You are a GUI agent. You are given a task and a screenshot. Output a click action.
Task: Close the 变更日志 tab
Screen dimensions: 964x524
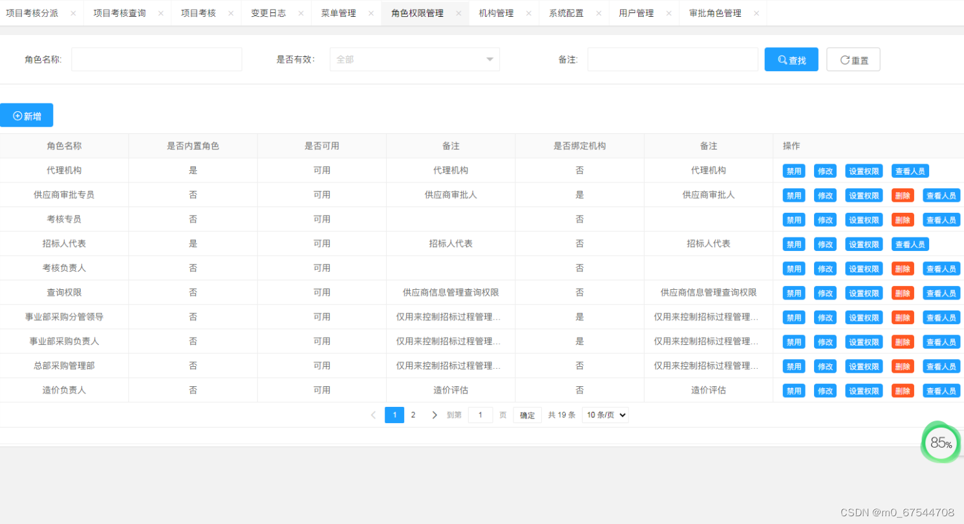(x=300, y=12)
